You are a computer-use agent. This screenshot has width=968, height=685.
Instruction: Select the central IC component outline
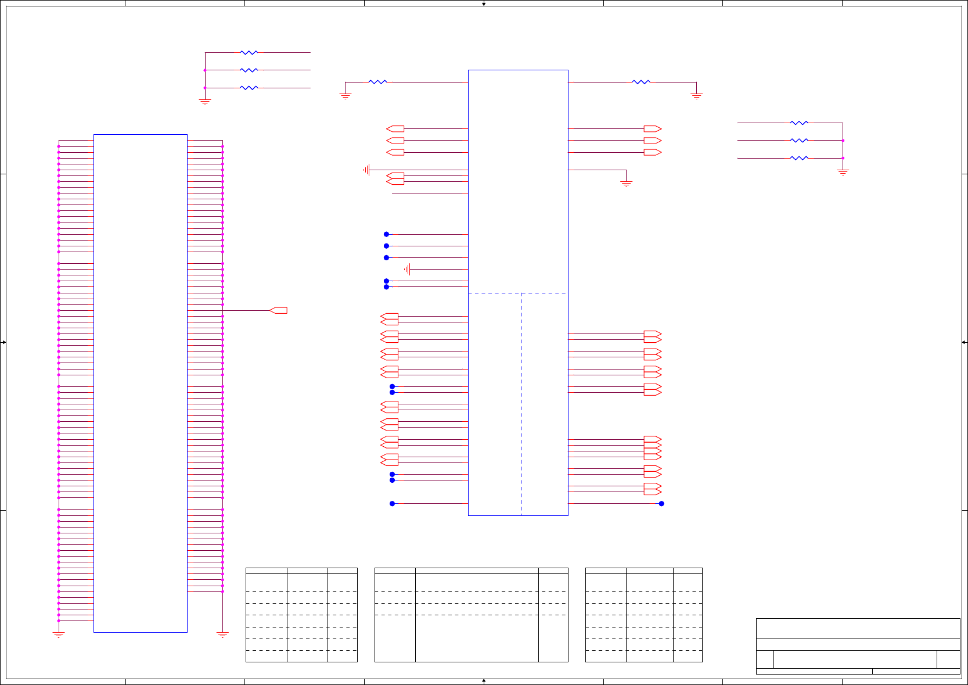(x=518, y=293)
